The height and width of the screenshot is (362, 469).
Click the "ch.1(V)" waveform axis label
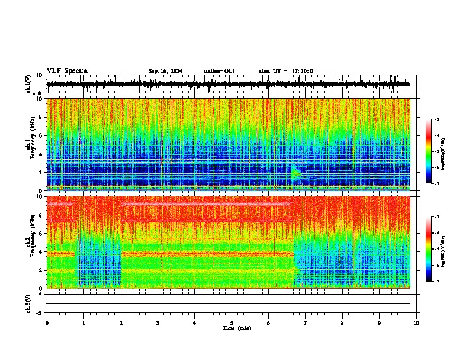pyautogui.click(x=28, y=84)
